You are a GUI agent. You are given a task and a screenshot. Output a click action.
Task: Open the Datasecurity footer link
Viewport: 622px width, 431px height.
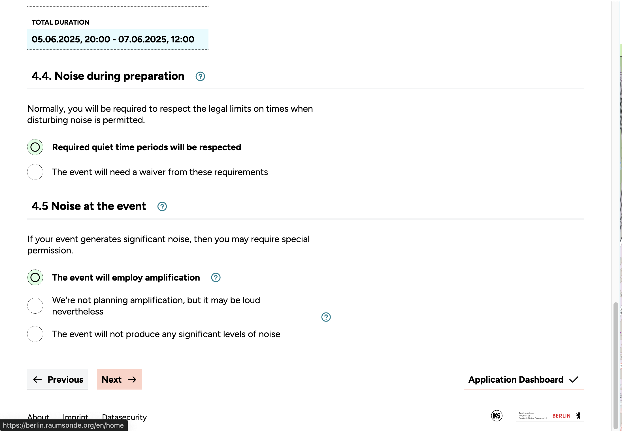[x=124, y=417]
